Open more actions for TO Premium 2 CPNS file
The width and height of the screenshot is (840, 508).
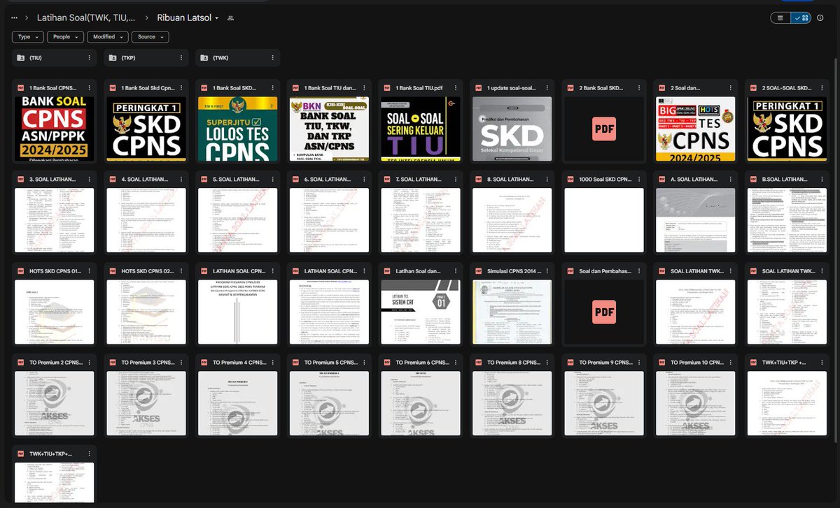click(x=89, y=363)
